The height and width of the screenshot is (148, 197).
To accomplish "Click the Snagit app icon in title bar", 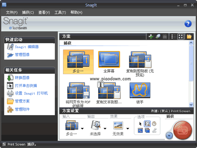I will 4,5.
